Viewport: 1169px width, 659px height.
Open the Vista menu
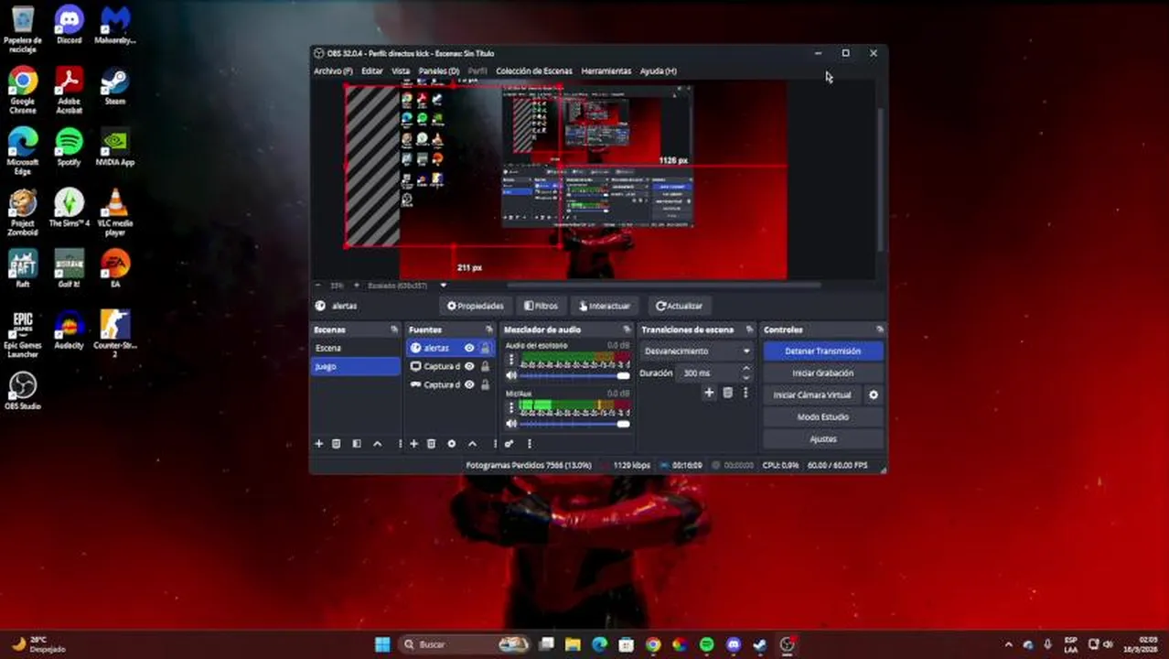coord(401,70)
